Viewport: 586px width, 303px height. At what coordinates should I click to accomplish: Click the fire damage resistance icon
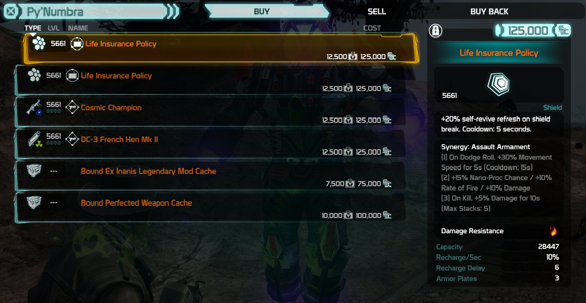click(x=553, y=231)
